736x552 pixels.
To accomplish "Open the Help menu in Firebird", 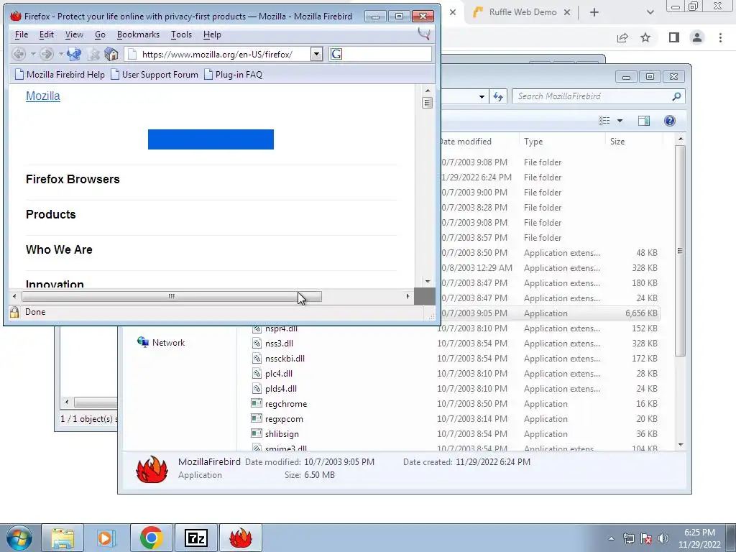I will pyautogui.click(x=212, y=34).
